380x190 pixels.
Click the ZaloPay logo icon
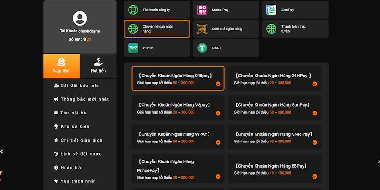tap(271, 9)
